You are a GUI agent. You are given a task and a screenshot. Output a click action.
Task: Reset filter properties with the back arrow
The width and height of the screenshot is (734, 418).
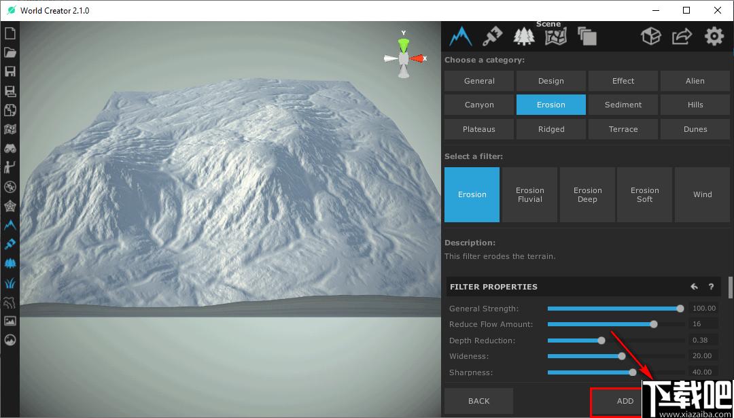[x=694, y=287]
